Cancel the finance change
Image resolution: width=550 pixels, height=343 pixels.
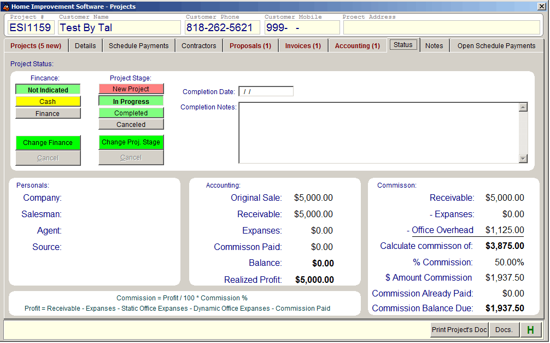click(48, 158)
